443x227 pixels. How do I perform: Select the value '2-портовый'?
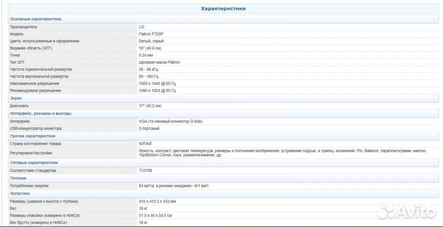(x=149, y=128)
